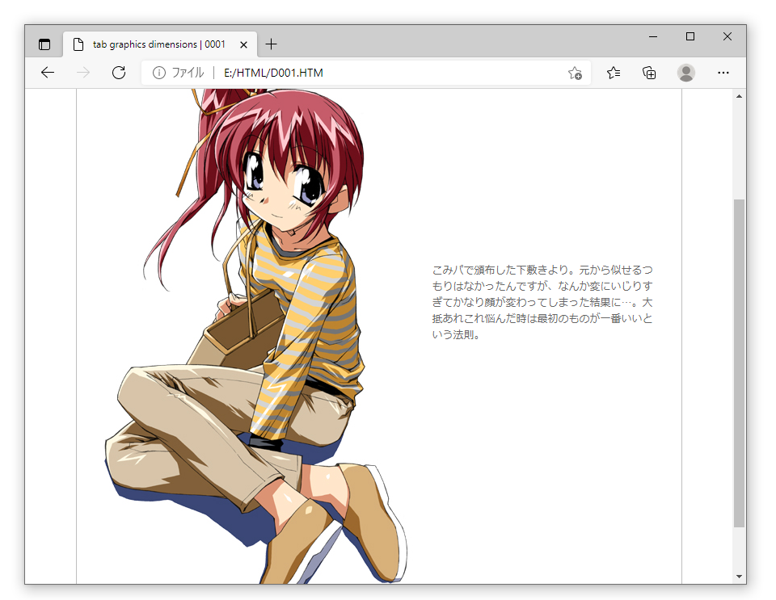This screenshot has height=600, width=776.
Task: Close the tab graphics dimensions tab
Action: pyautogui.click(x=244, y=44)
